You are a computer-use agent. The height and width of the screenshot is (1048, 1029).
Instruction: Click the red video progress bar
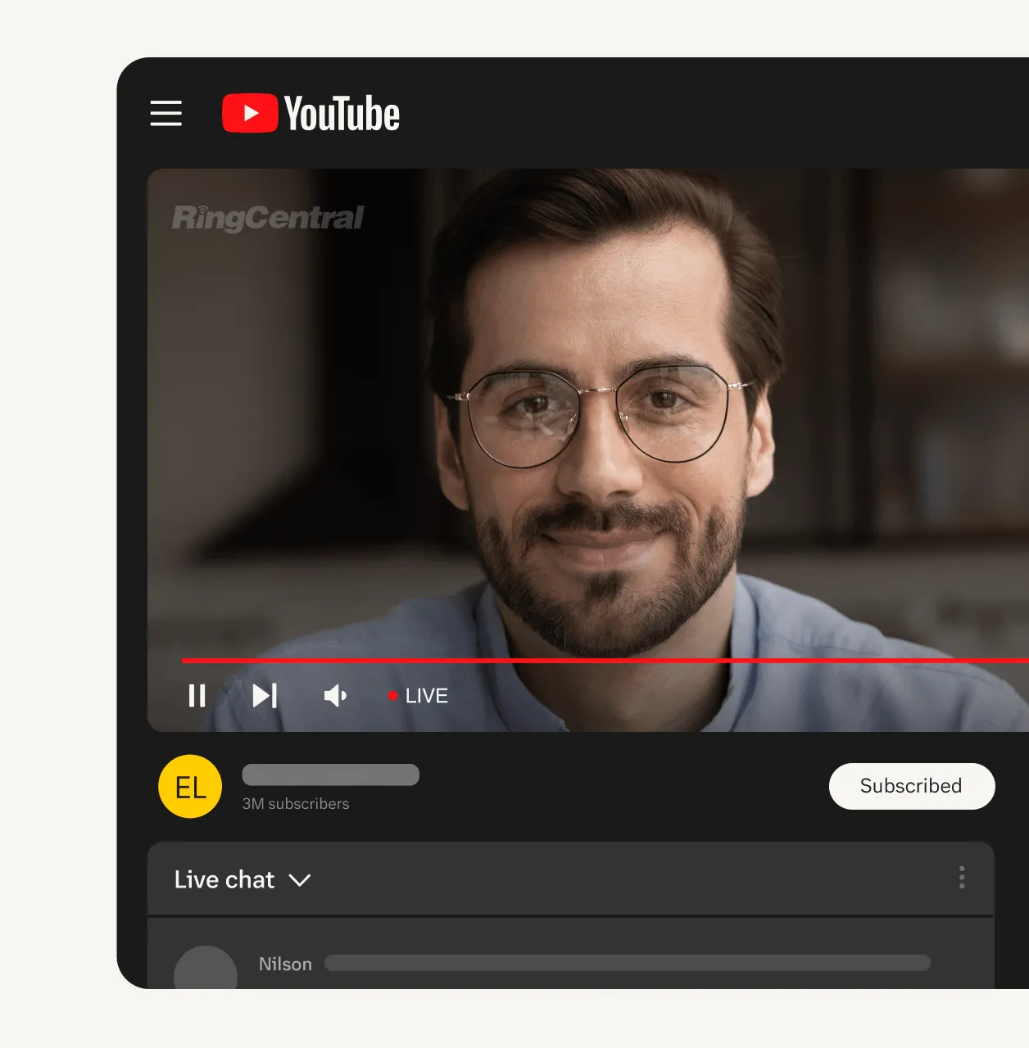pyautogui.click(x=605, y=660)
